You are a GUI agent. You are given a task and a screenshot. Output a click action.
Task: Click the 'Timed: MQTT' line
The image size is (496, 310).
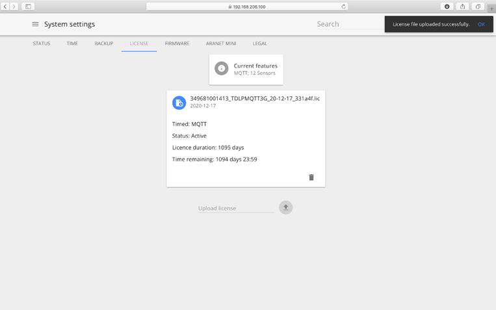189,124
